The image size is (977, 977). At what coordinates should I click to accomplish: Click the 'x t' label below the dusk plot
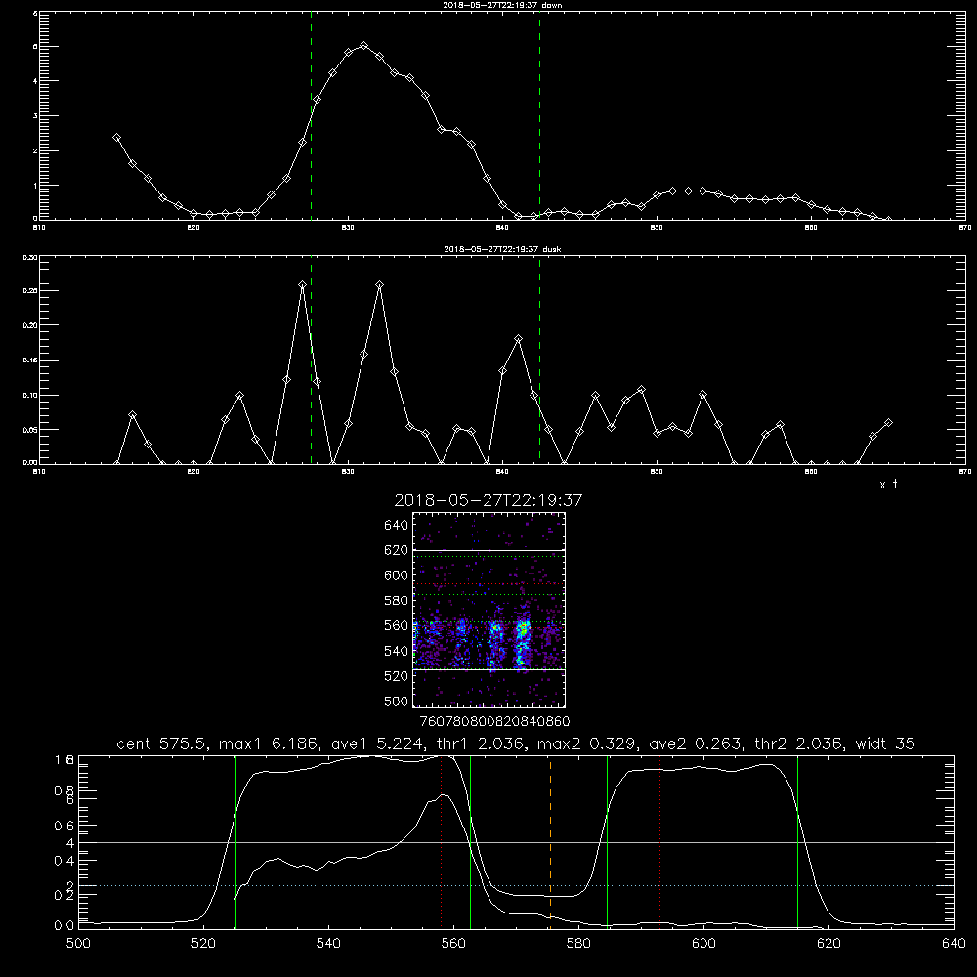[x=888, y=485]
